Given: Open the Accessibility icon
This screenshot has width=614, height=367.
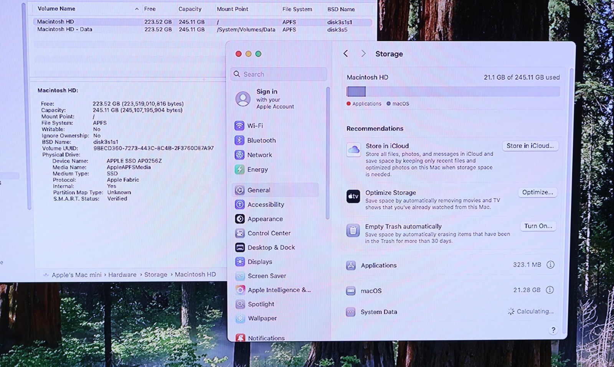Looking at the screenshot, I should tap(240, 205).
